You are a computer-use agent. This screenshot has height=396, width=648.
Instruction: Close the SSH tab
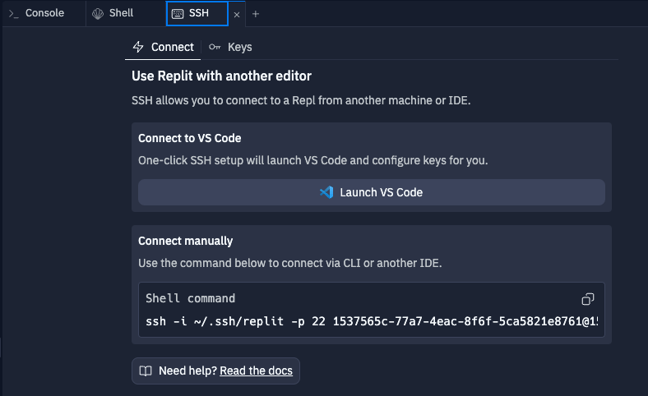pyautogui.click(x=237, y=15)
